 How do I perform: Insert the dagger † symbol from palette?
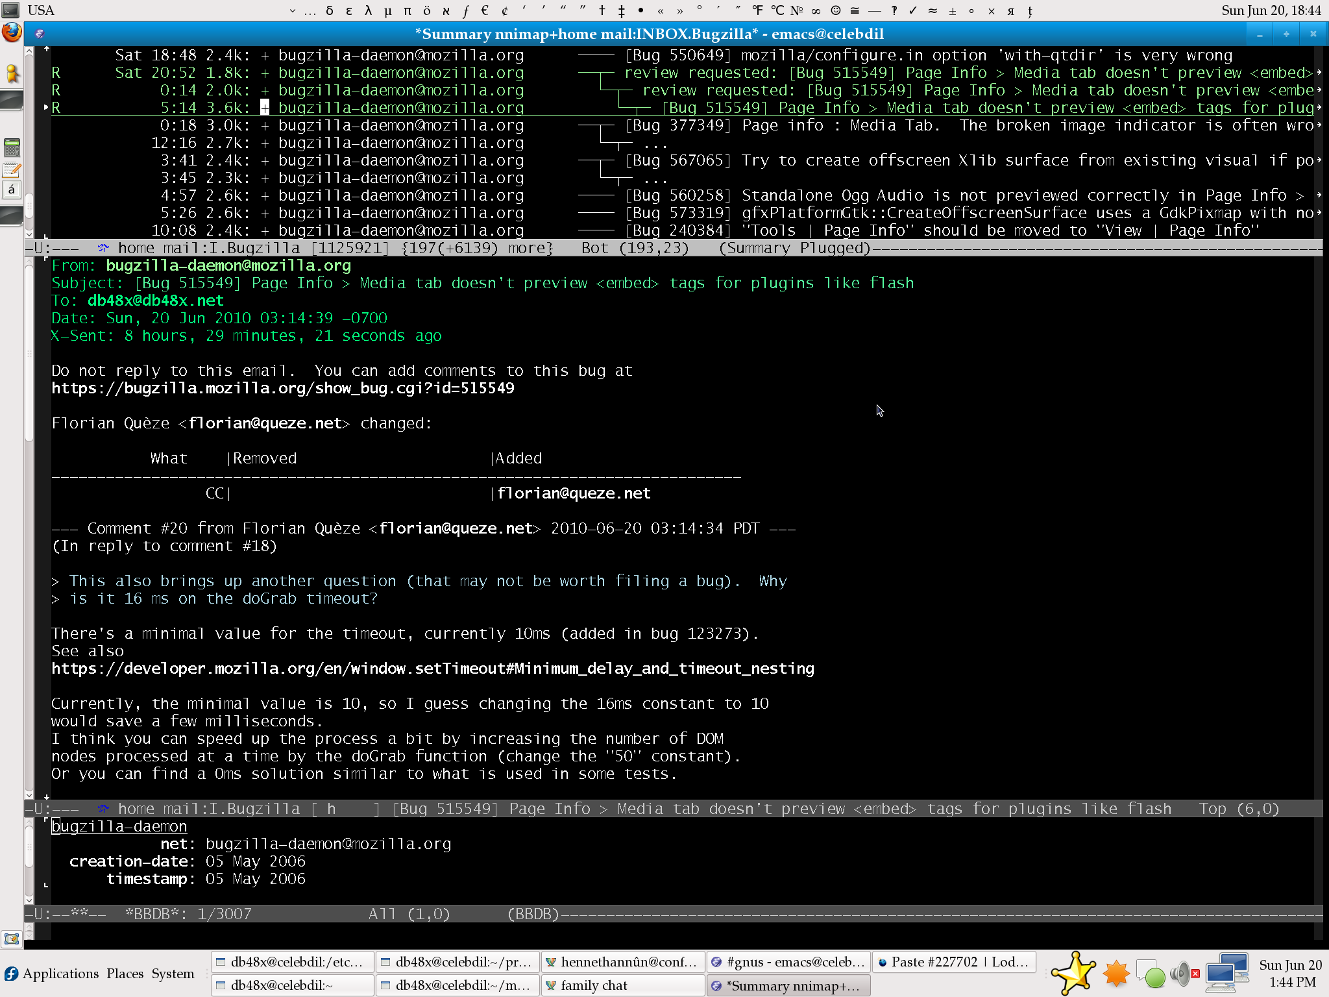[602, 10]
